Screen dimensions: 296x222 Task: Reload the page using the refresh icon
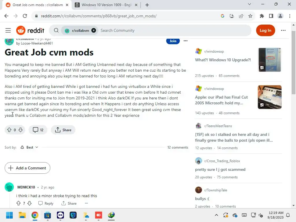[x=25, y=16]
